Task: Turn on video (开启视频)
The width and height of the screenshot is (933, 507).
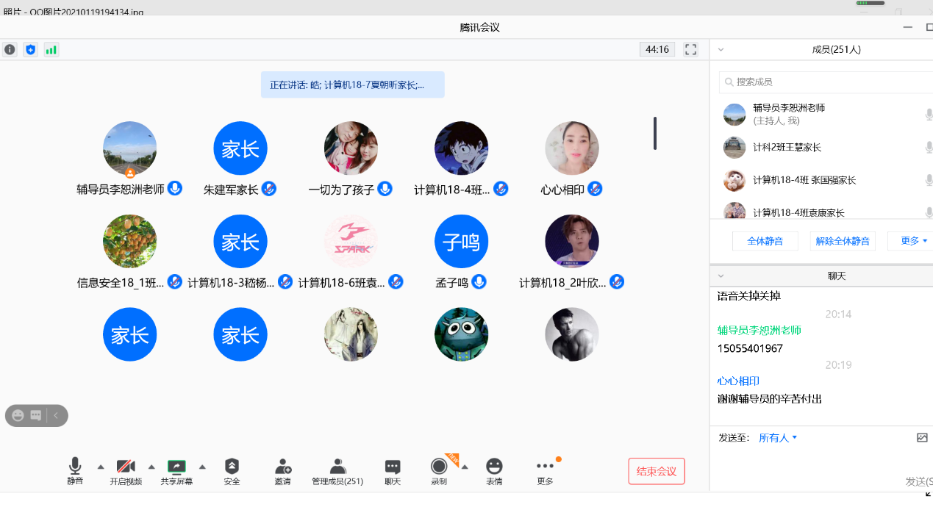Action: [126, 467]
